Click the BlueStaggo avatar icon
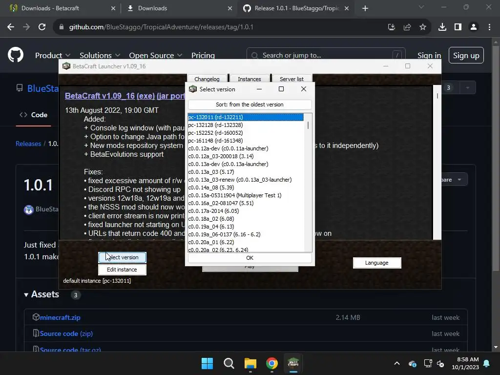The image size is (500, 375). click(x=29, y=209)
